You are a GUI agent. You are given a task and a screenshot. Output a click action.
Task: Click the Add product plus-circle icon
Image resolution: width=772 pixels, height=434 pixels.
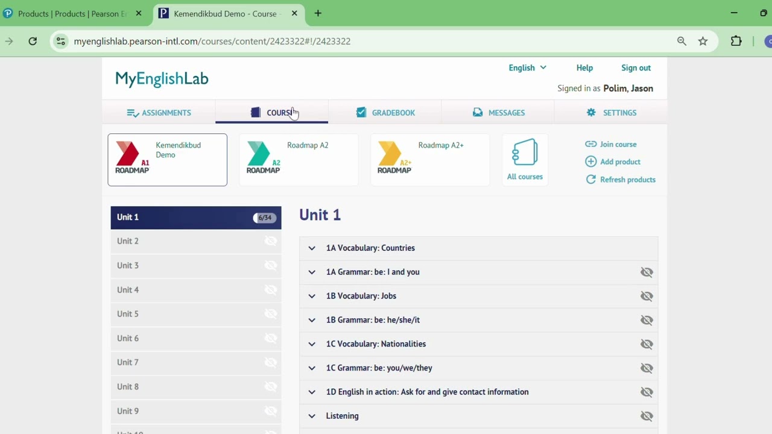pyautogui.click(x=591, y=162)
